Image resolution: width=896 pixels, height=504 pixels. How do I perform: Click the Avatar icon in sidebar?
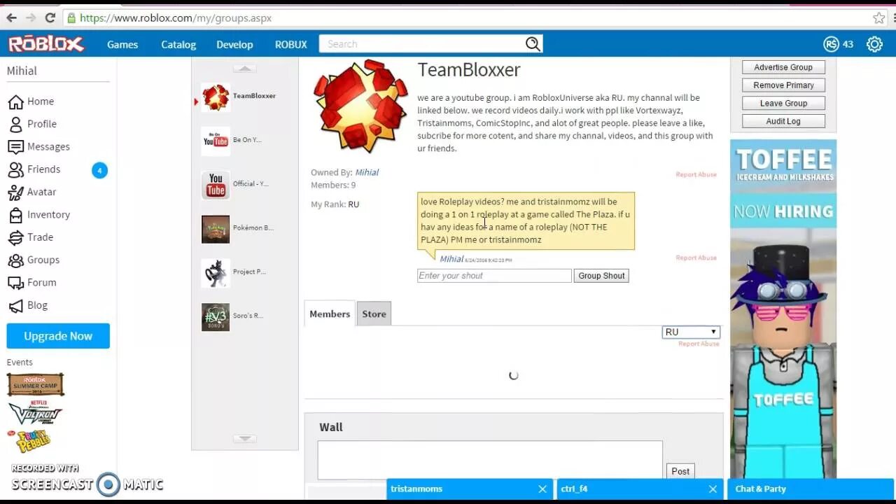[15, 192]
